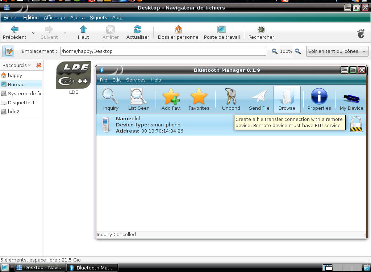Click the Bluetooth icon in manager title bar
The width and height of the screenshot is (371, 272).
[x=102, y=70]
